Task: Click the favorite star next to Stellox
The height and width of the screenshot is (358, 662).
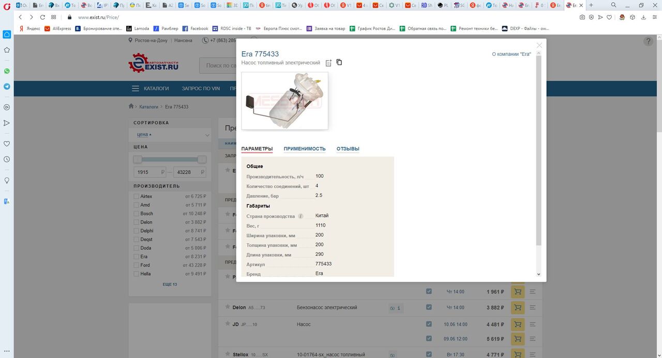Action: click(x=228, y=354)
